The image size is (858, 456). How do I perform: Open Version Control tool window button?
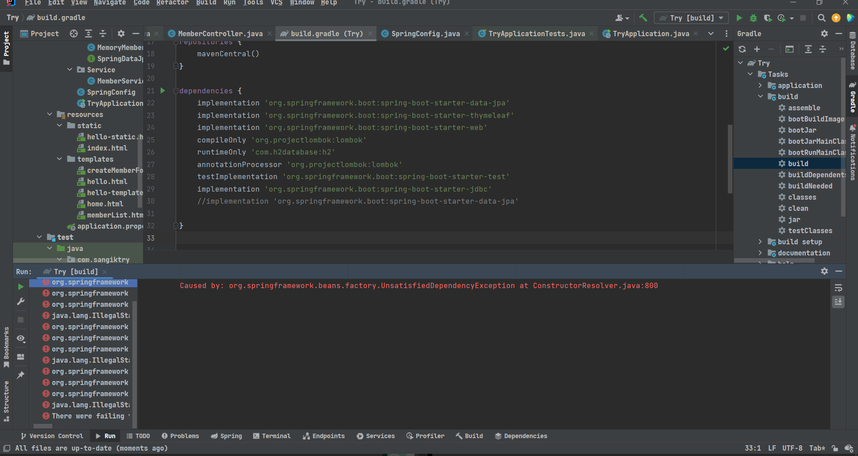(x=52, y=436)
